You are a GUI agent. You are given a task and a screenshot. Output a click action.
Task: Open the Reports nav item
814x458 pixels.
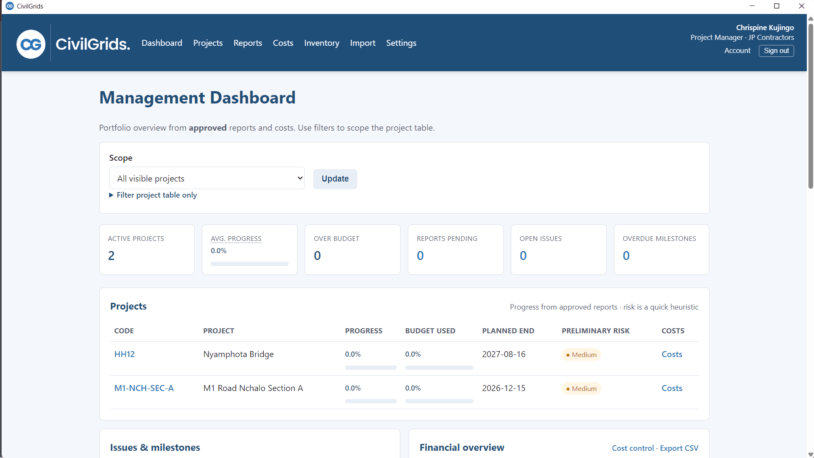(248, 43)
